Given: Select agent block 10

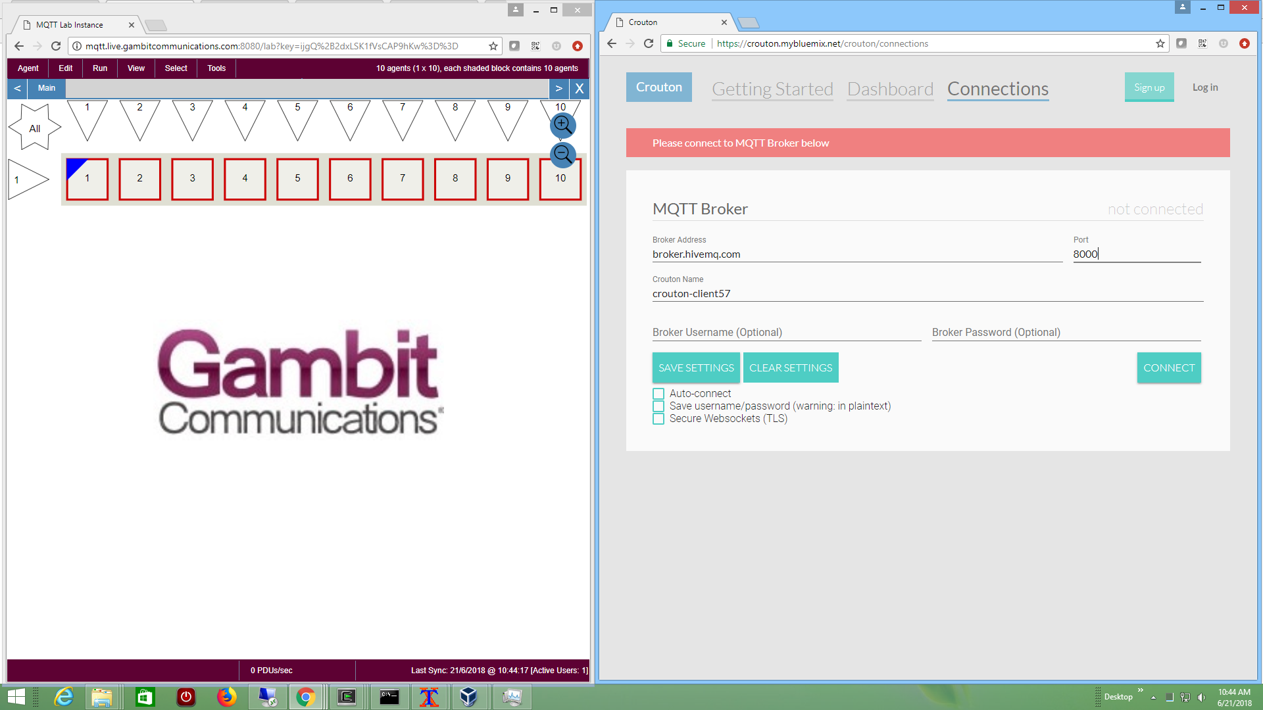Looking at the screenshot, I should pyautogui.click(x=560, y=179).
